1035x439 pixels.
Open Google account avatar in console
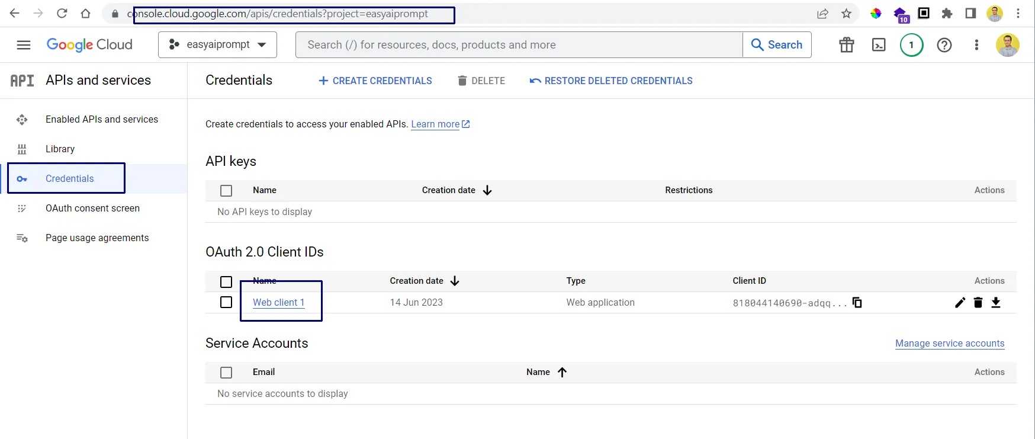click(1007, 45)
